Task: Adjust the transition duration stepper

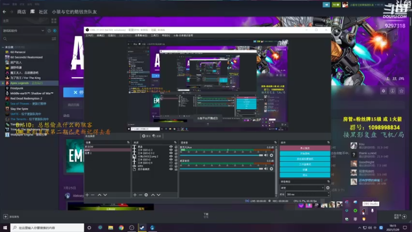Action: coord(329,194)
